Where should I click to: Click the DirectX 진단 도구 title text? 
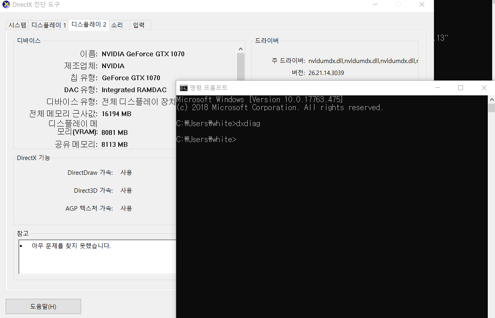click(36, 5)
